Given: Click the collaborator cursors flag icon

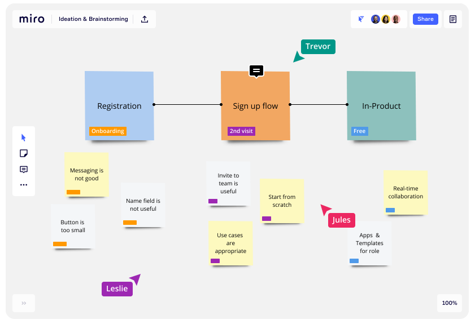Looking at the screenshot, I should [x=361, y=19].
